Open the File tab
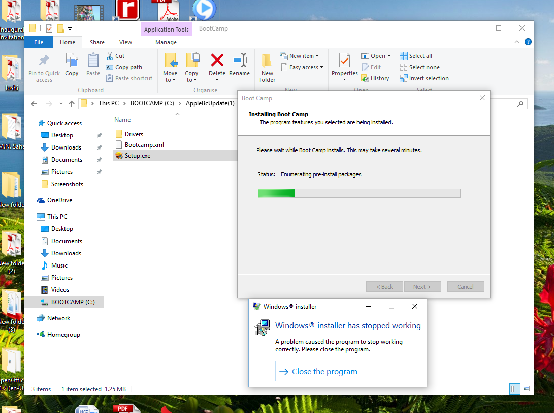This screenshot has height=413, width=554. point(39,42)
